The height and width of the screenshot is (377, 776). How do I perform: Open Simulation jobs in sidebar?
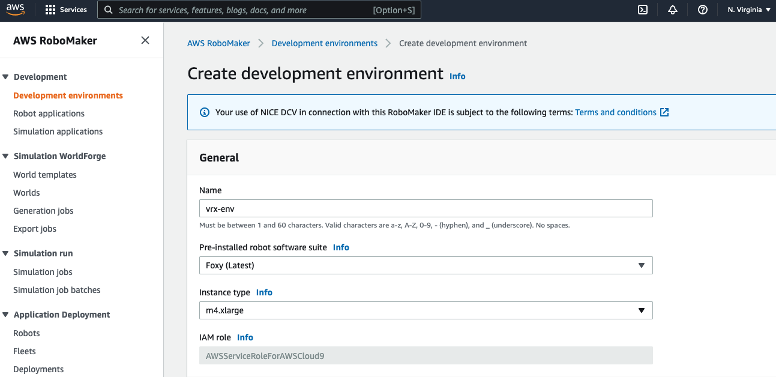pyautogui.click(x=43, y=272)
